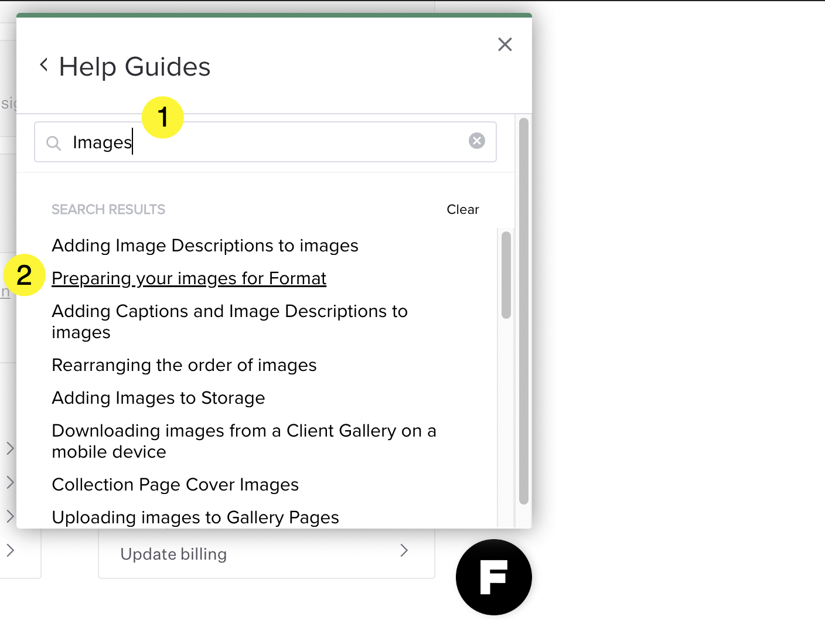825x620 pixels.
Task: Open Adding Image Descriptions to images guide
Action: tap(204, 246)
